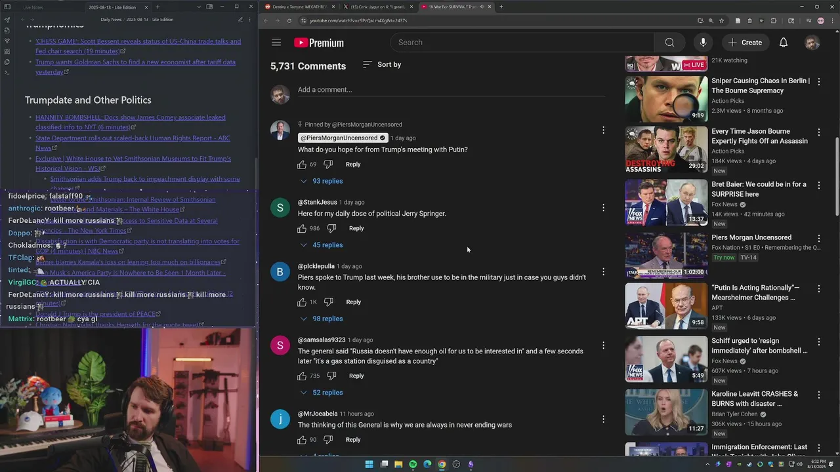Open the graph view icon in notes ribbon
This screenshot has height=472, width=840.
pos(7,41)
